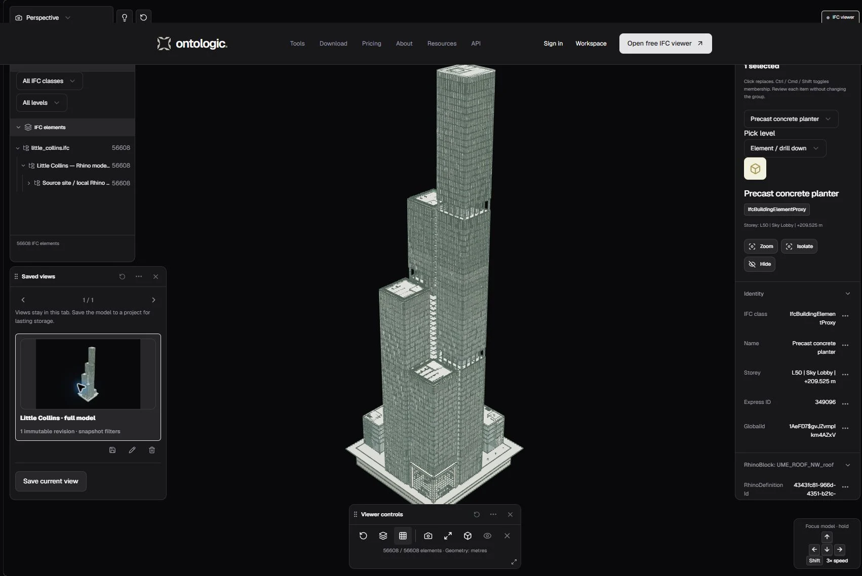Open the All levels dropdown
The image size is (862, 576).
point(42,103)
